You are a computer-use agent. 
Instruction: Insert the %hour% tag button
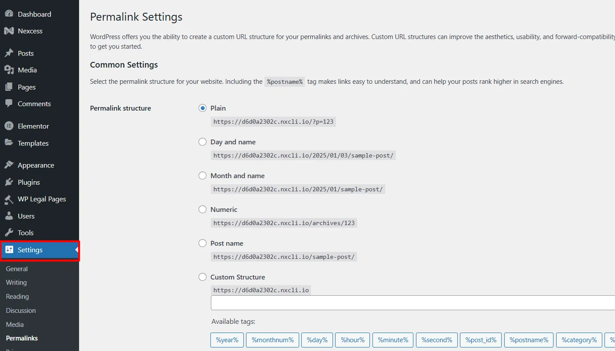[353, 340]
